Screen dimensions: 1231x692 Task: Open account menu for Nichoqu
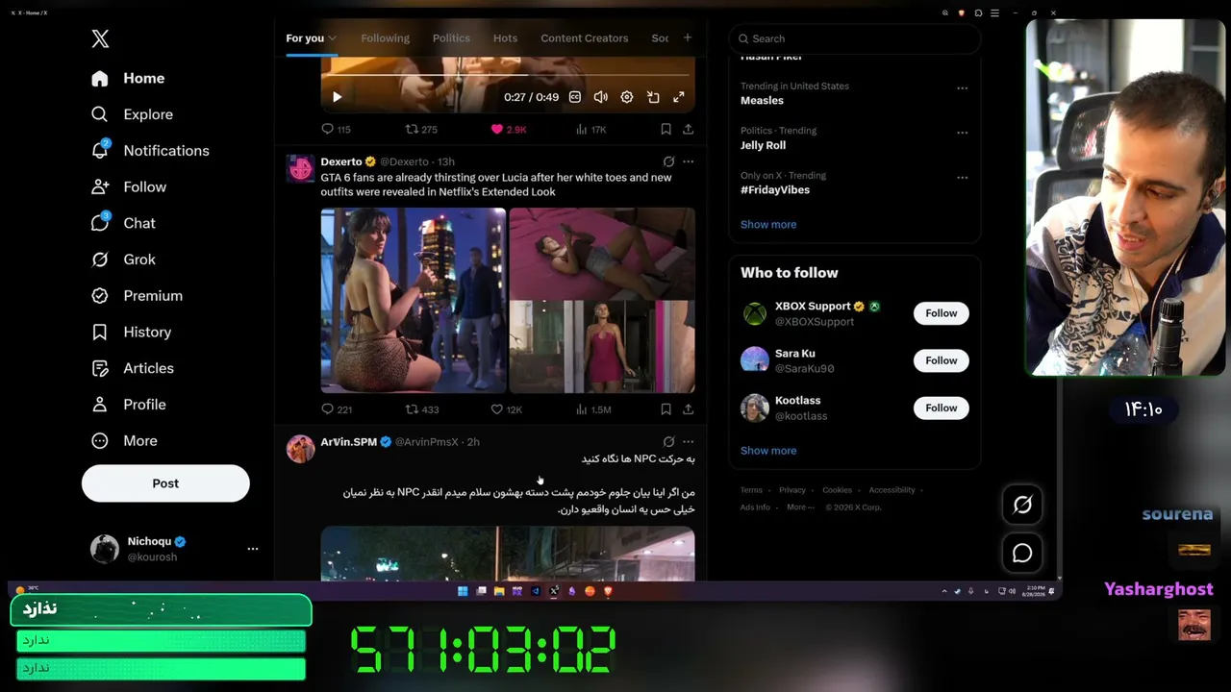(x=174, y=549)
